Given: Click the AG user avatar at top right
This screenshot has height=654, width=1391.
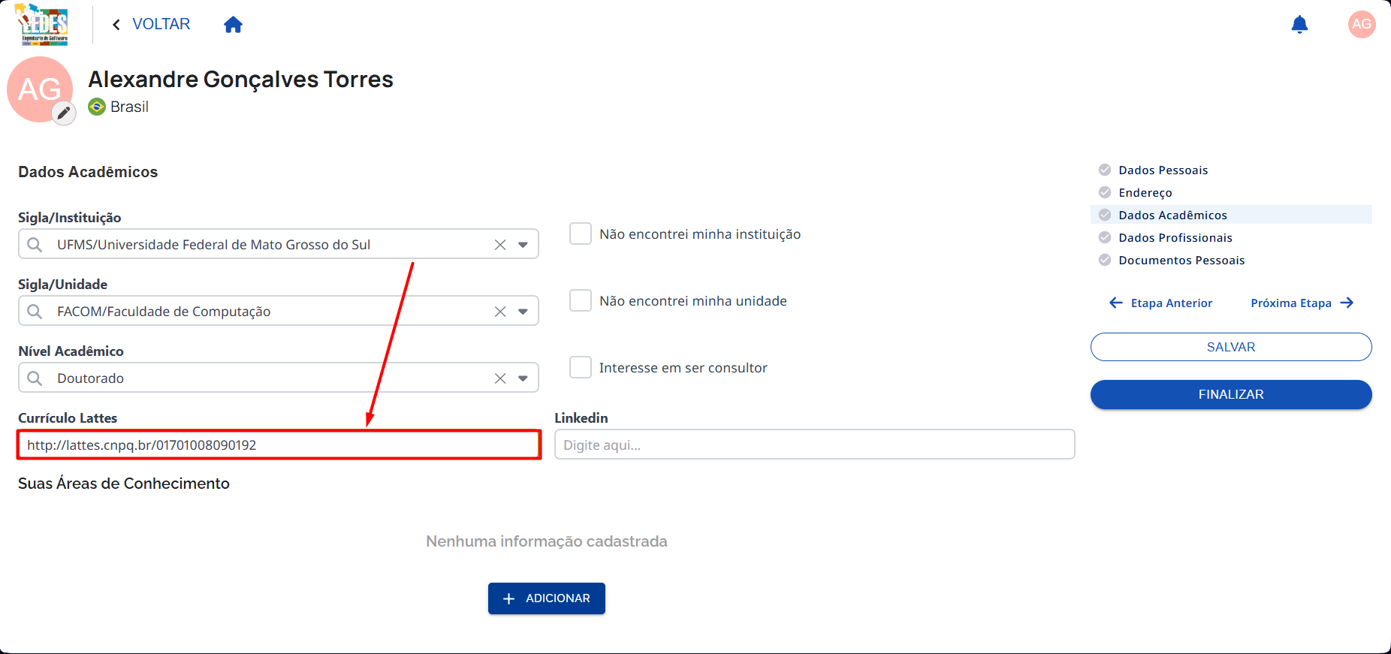Looking at the screenshot, I should pyautogui.click(x=1362, y=24).
